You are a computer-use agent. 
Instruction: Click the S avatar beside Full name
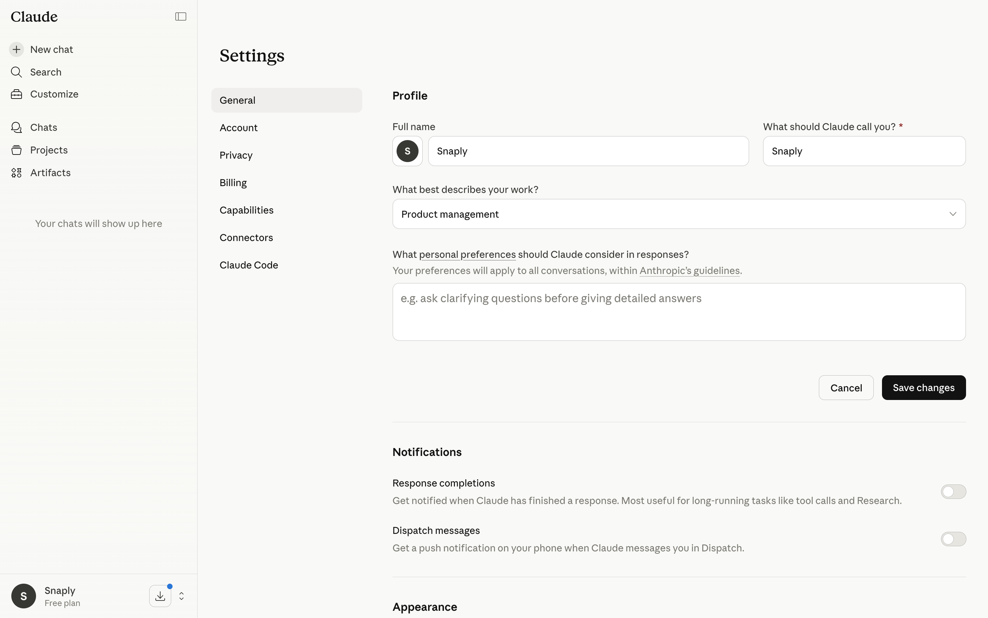[x=408, y=151]
